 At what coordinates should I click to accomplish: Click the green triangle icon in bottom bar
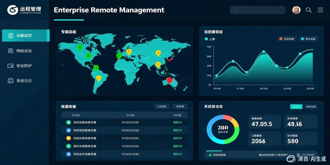click(x=210, y=155)
